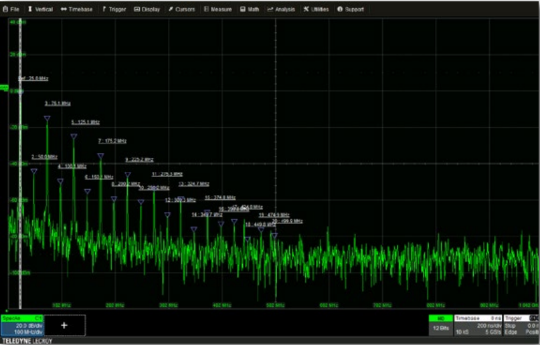
Task: Open the Math menu
Action: (x=250, y=9)
